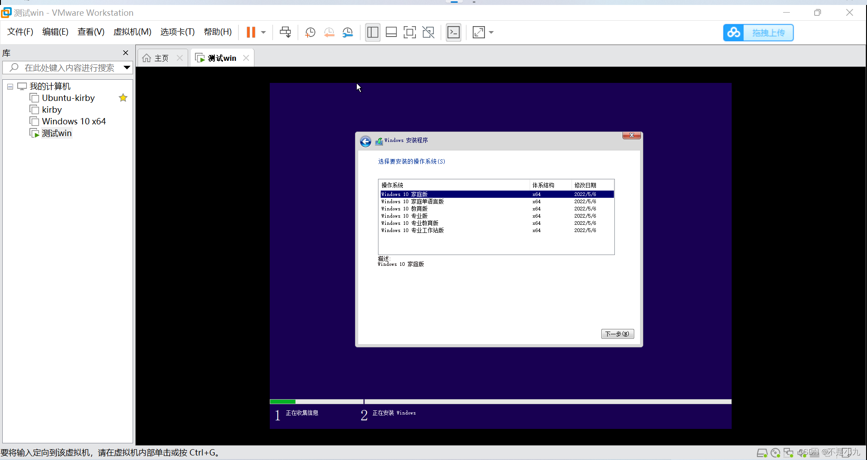This screenshot has height=460, width=867.
Task: Close the 主页 tab
Action: pyautogui.click(x=180, y=58)
